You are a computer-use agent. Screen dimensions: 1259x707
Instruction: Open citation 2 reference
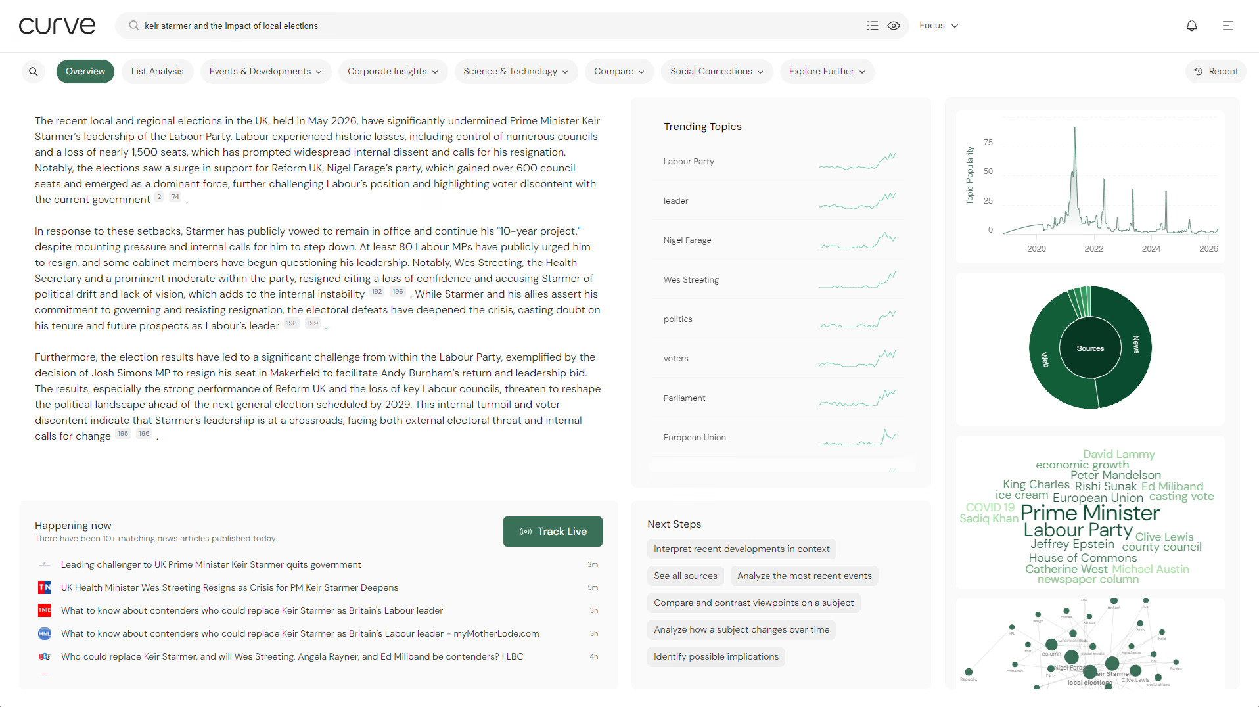[159, 197]
